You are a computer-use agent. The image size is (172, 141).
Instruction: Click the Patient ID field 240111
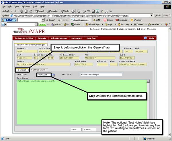coord(27,51)
